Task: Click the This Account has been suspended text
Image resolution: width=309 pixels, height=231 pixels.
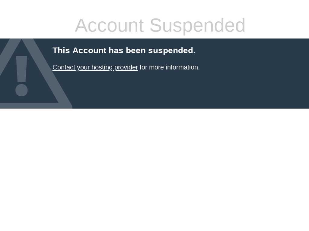Action: click(124, 51)
